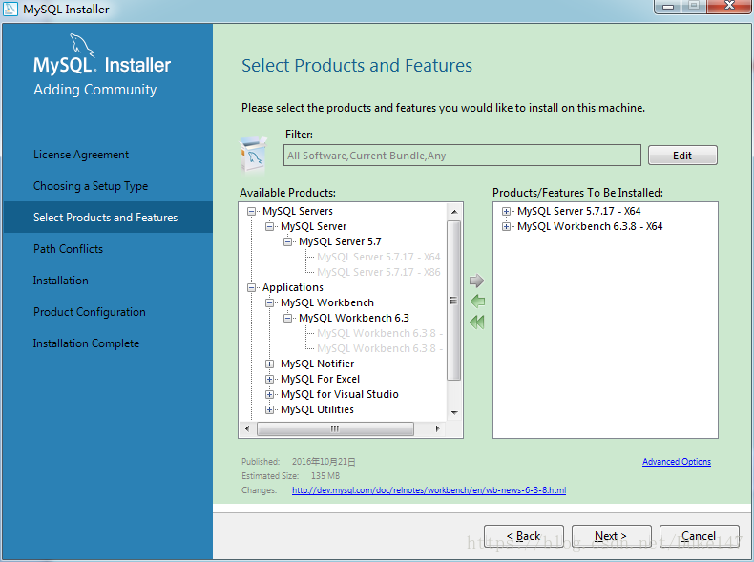Cancel the installer
The image size is (754, 562).
point(699,536)
